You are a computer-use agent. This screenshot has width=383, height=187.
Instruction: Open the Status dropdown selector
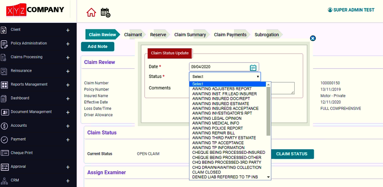point(225,77)
